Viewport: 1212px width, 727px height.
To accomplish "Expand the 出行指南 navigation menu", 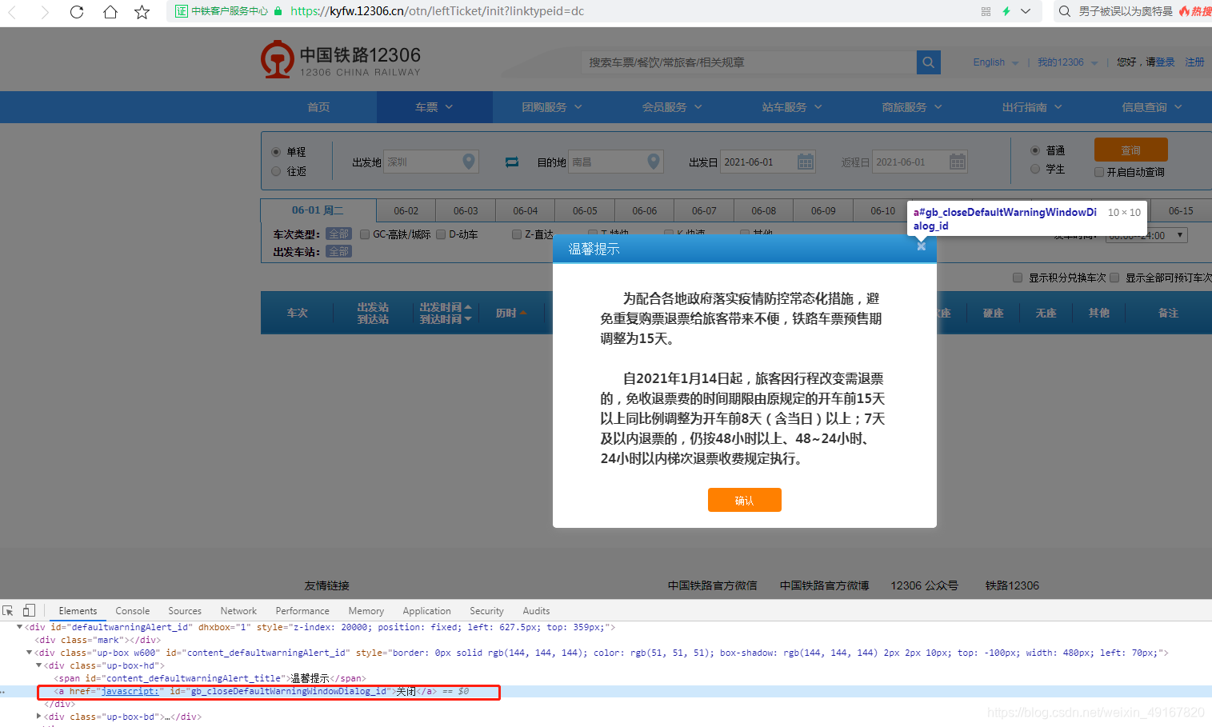I will click(x=1032, y=107).
